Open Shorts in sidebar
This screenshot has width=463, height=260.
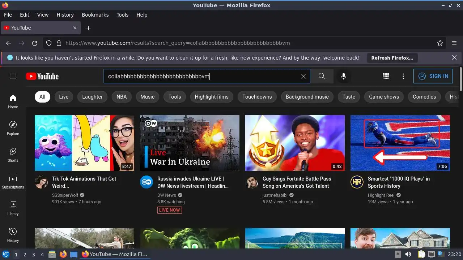click(x=13, y=155)
